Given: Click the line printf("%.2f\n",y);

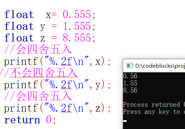Looking at the screenshot, I should tap(57, 85).
